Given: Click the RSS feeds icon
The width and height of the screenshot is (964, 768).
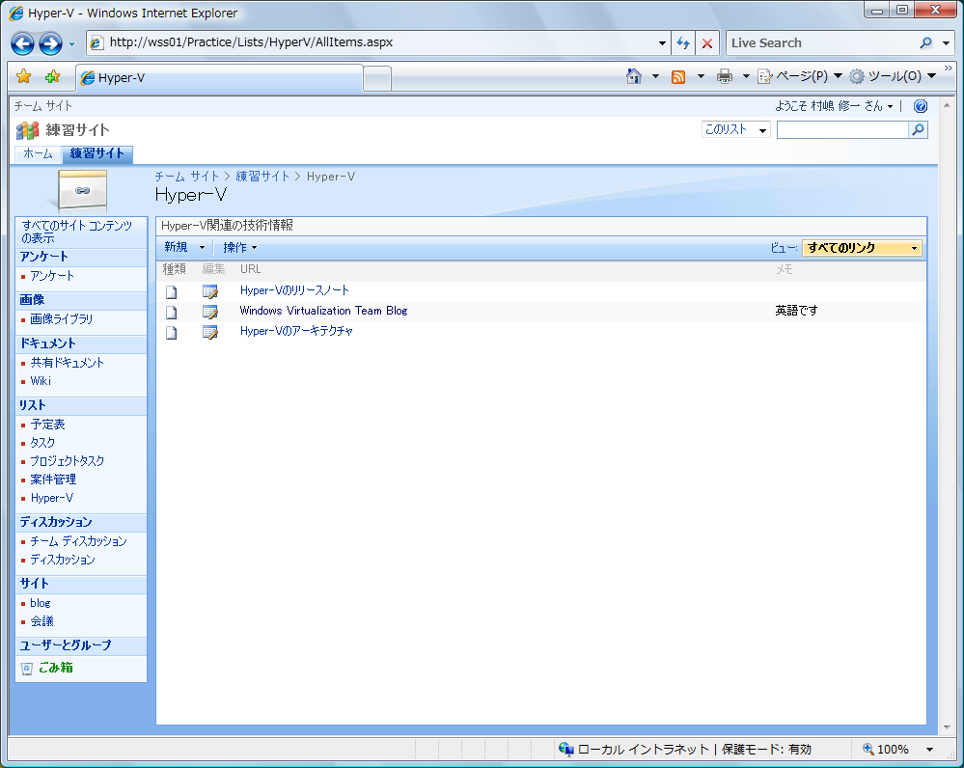Looking at the screenshot, I should pyautogui.click(x=678, y=77).
